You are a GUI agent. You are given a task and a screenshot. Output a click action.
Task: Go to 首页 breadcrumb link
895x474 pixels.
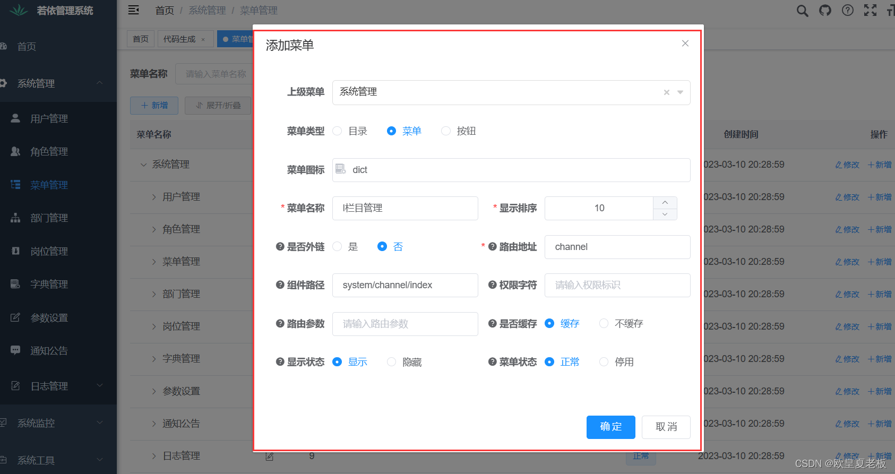(165, 10)
